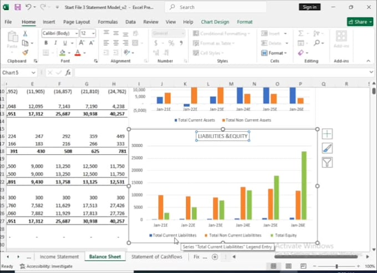Open the fill color dropdown arrow
The width and height of the screenshot is (377, 273).
tap(69, 53)
